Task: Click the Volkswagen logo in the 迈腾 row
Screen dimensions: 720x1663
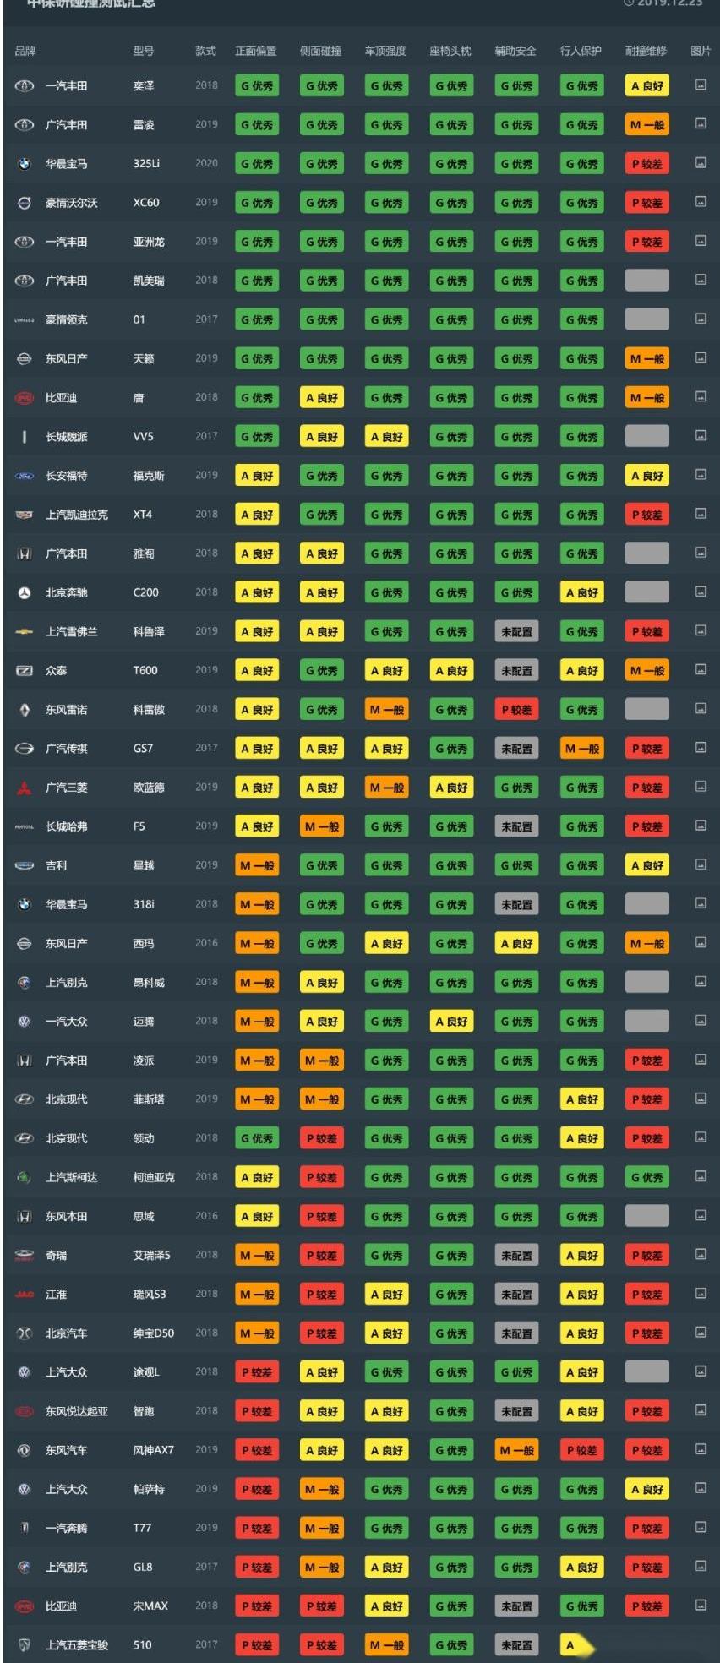Action: click(25, 1021)
